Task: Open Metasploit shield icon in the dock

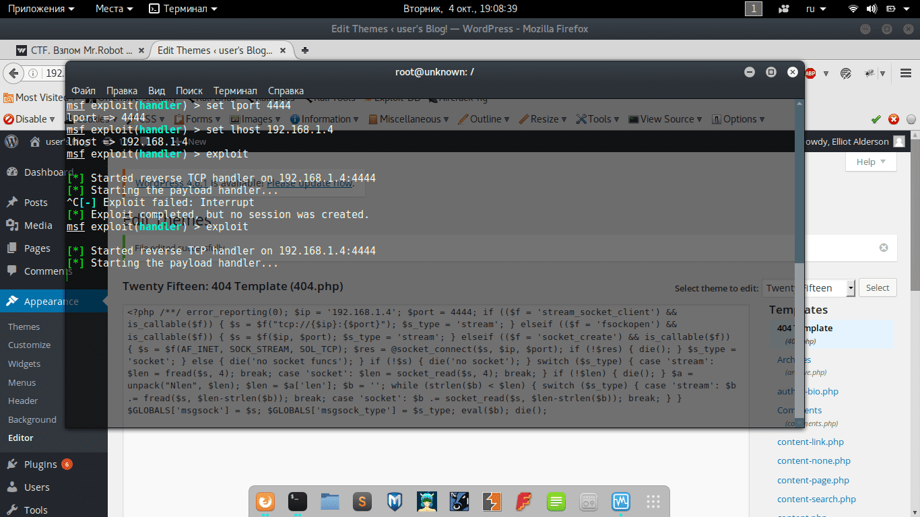Action: tap(395, 502)
